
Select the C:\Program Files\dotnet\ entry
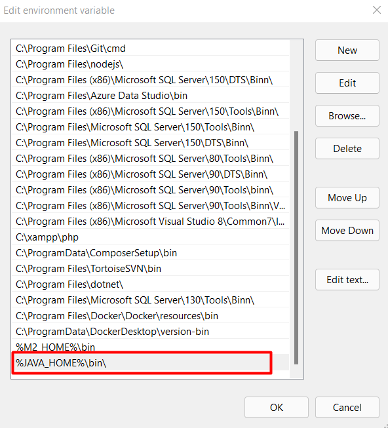(x=150, y=284)
